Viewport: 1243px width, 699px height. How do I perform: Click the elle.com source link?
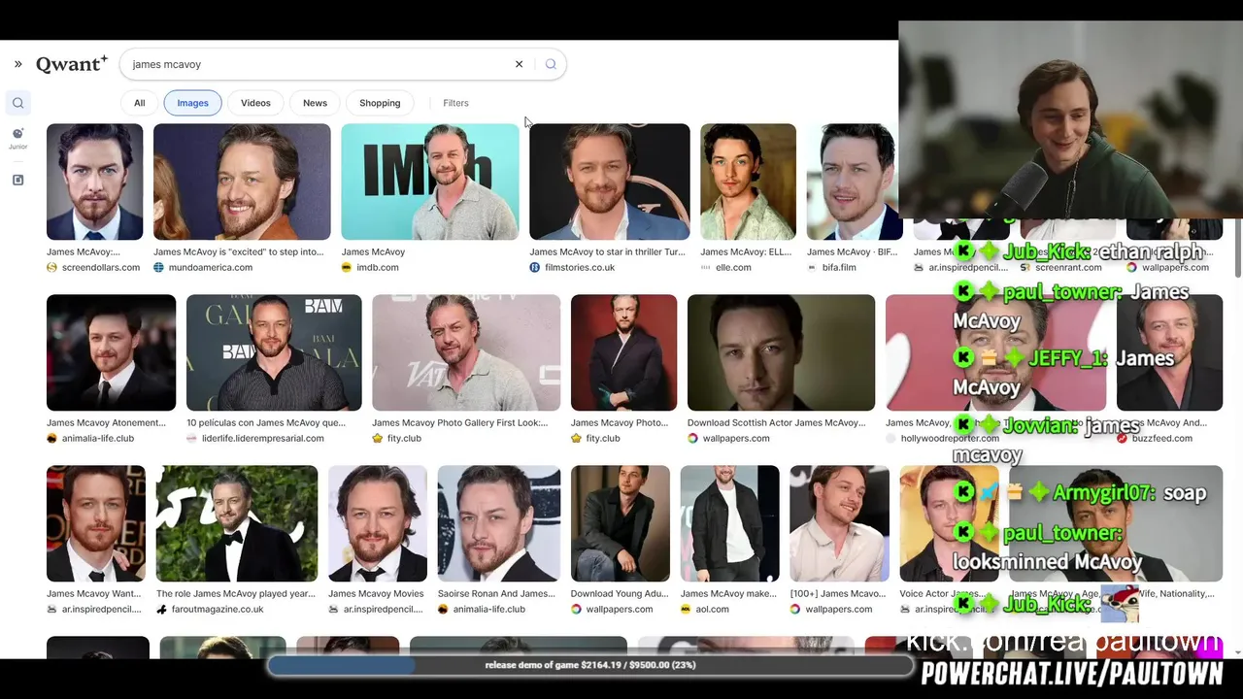(733, 268)
